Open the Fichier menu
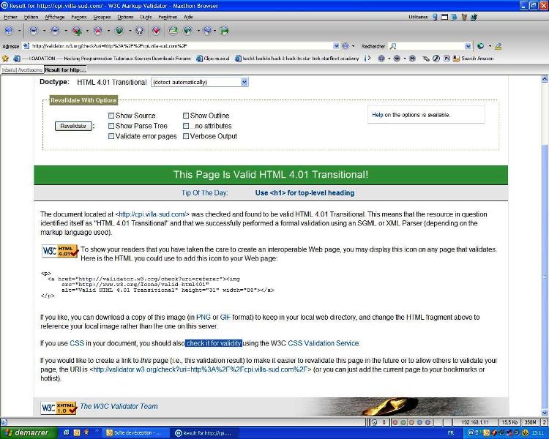Image resolution: width=549 pixels, height=439 pixels. [10, 17]
